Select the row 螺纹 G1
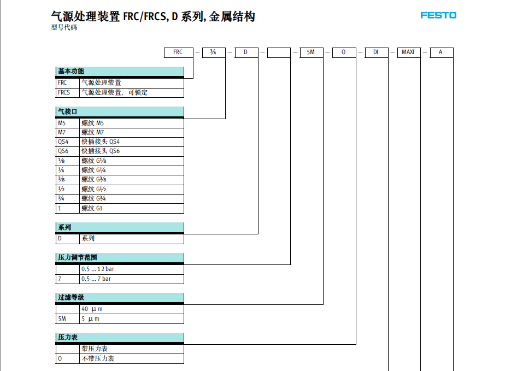 [x=120, y=209]
